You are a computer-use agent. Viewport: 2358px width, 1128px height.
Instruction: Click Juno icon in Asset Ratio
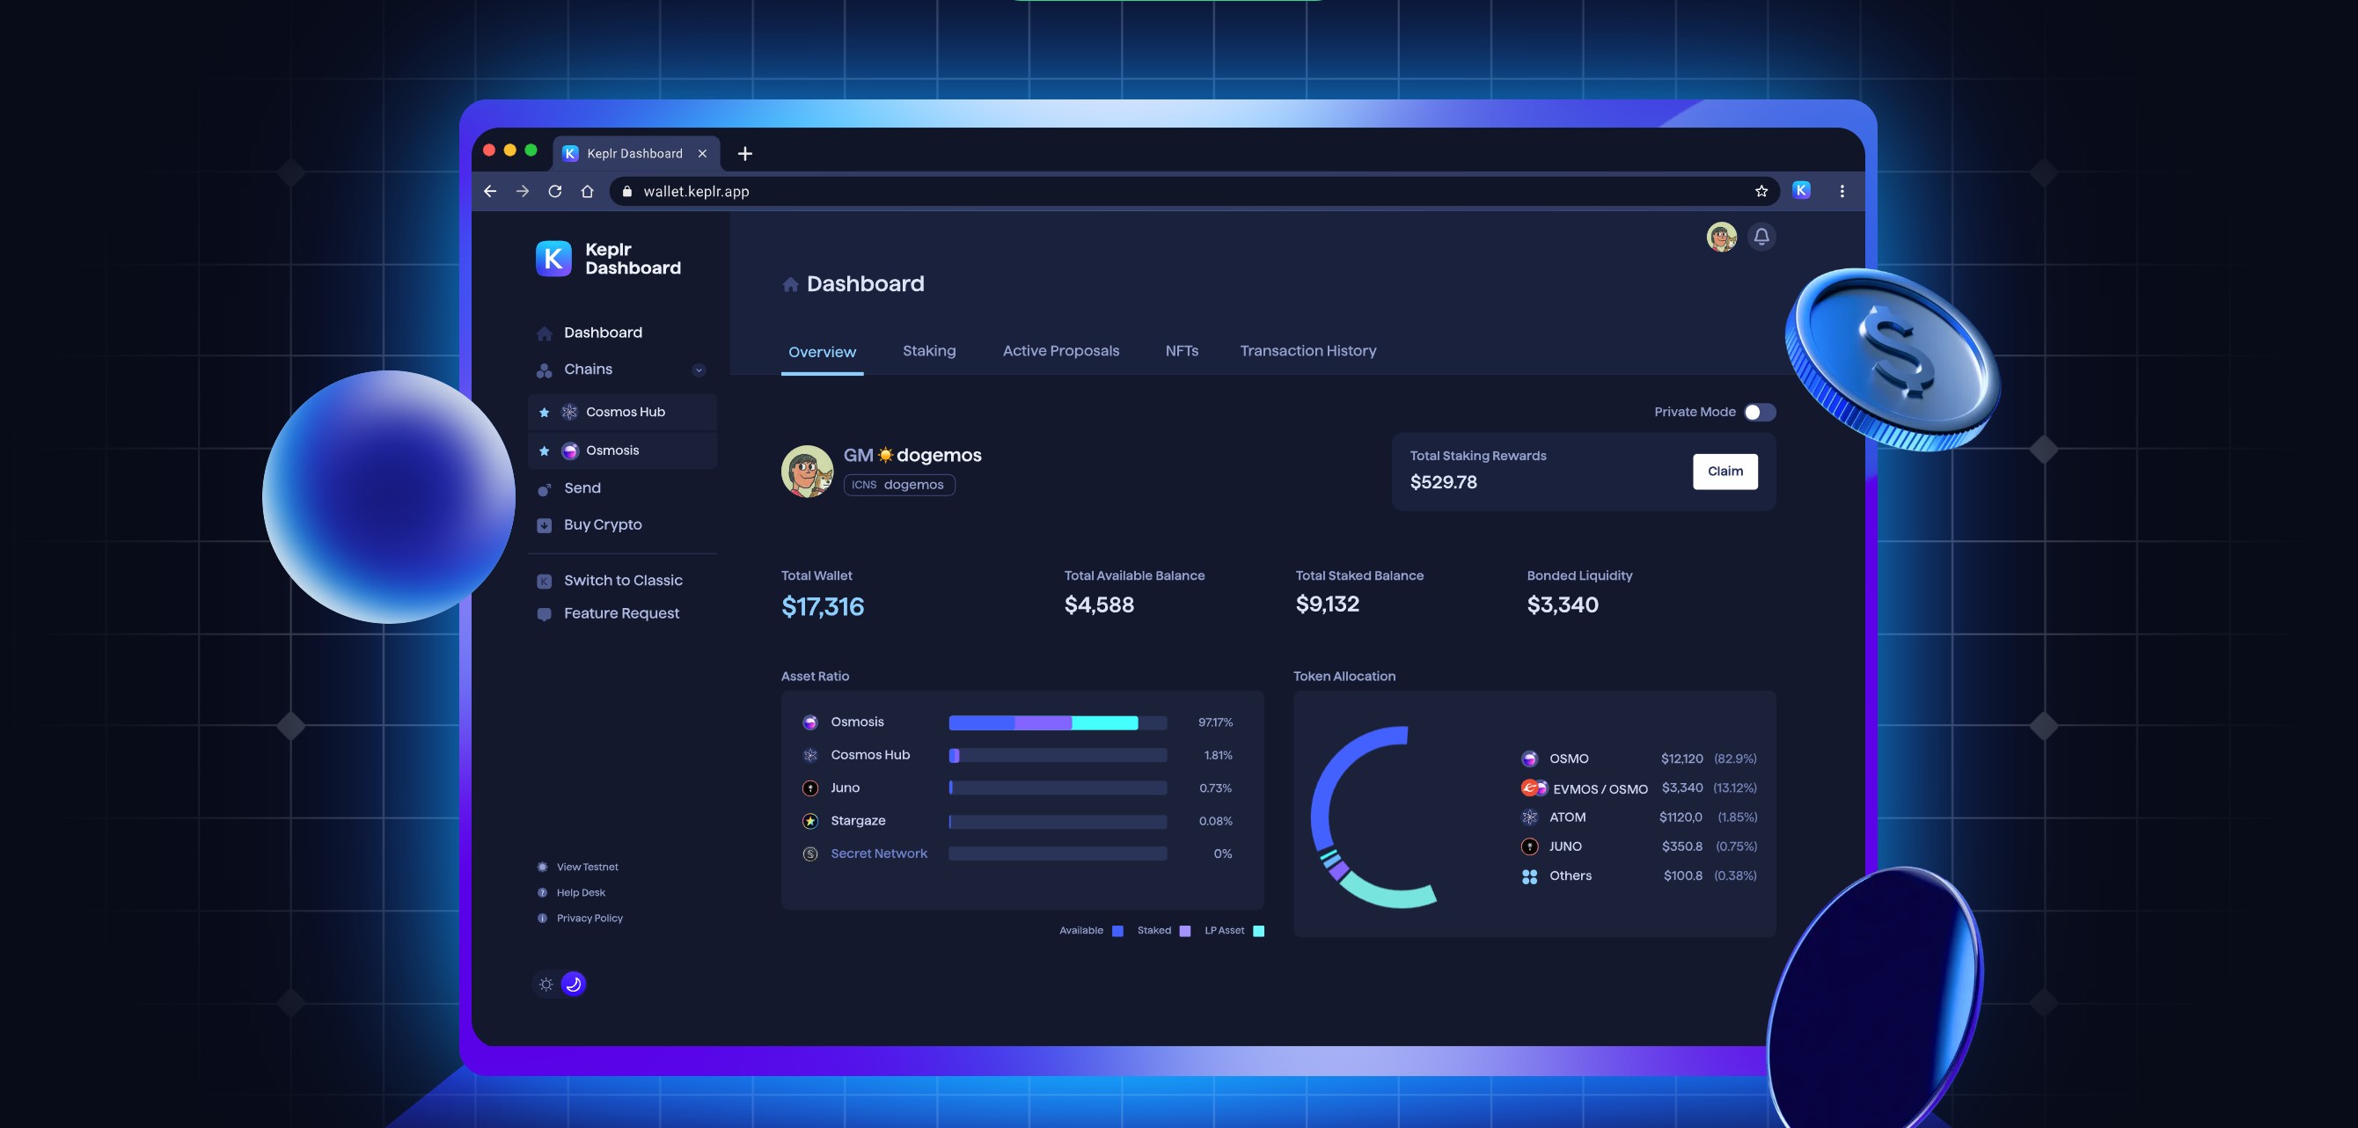810,788
